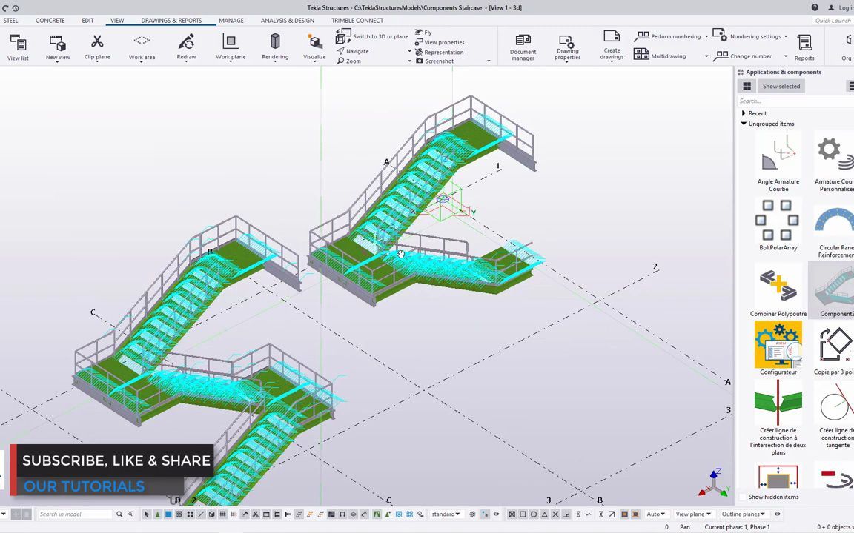Click the View properties command
The height and width of the screenshot is (533, 854).
tap(439, 42)
